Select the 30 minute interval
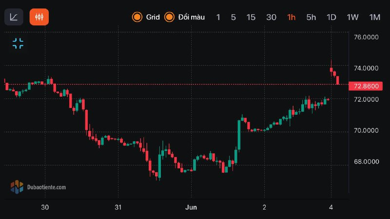This screenshot has height=219, width=390. pyautogui.click(x=271, y=17)
